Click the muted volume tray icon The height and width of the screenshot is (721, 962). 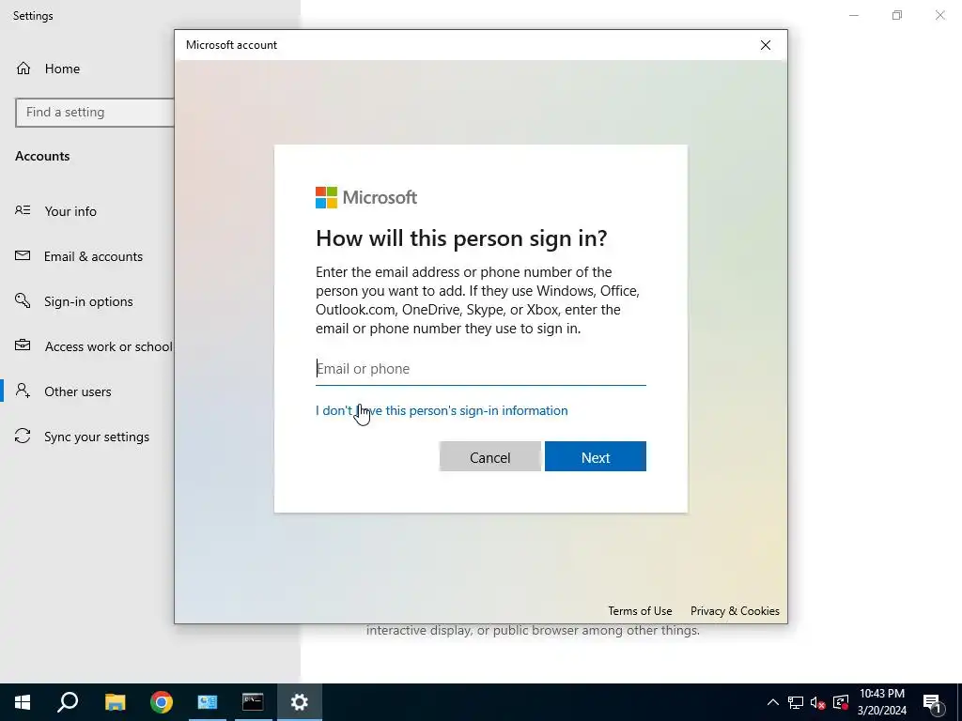coord(818,702)
